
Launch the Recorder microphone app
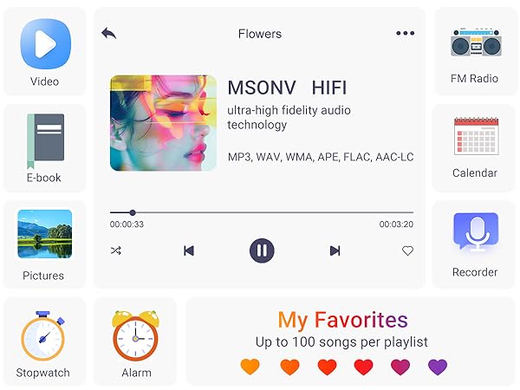(x=476, y=231)
